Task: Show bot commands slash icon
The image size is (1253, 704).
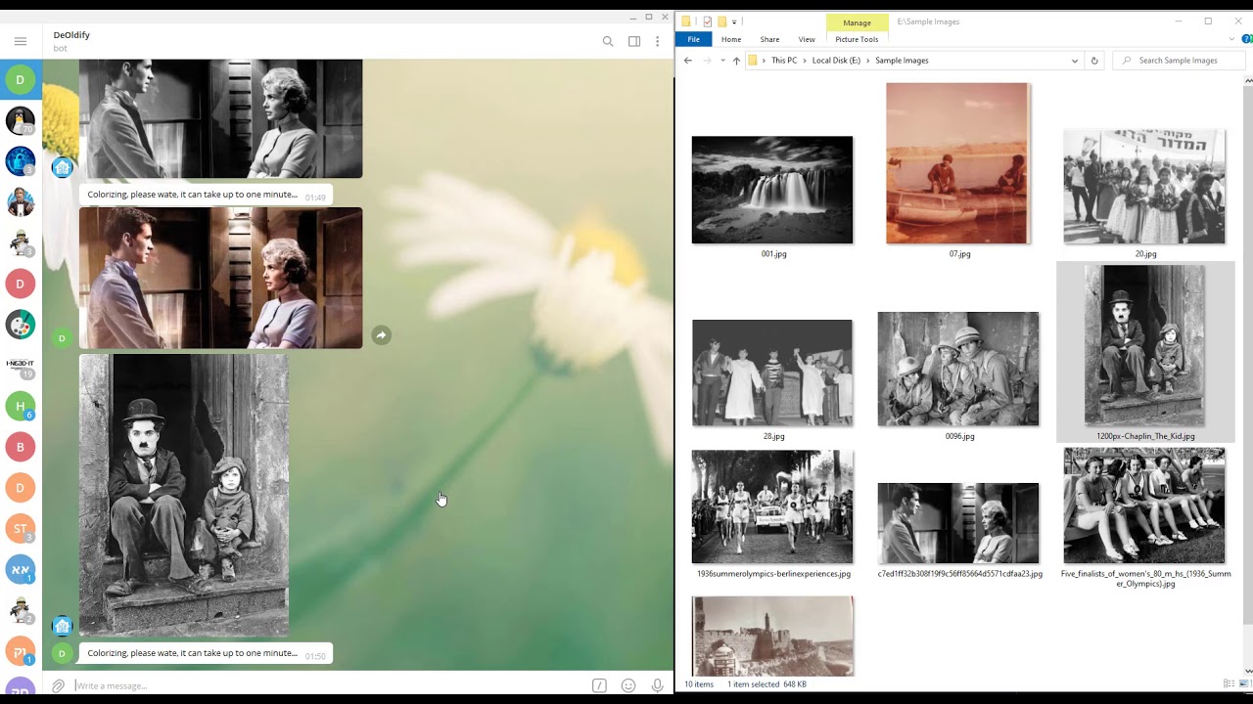Action: [x=599, y=685]
